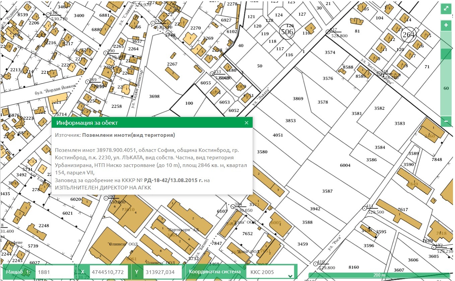
Task: Select land parcel 3587 on map
Action: click(x=327, y=191)
